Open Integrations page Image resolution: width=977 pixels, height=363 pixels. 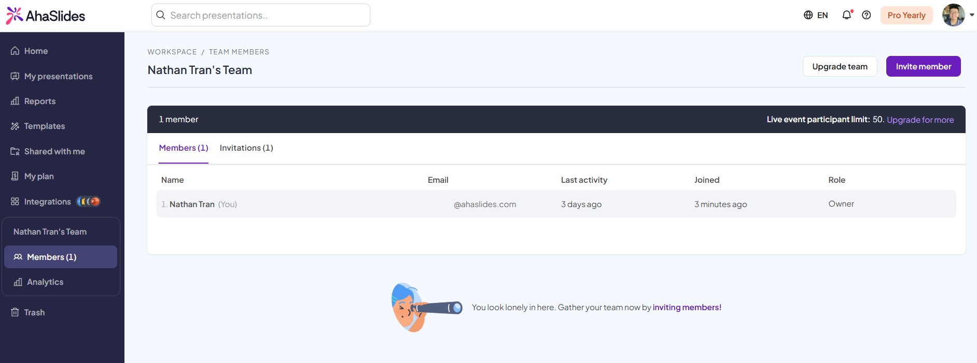(47, 201)
